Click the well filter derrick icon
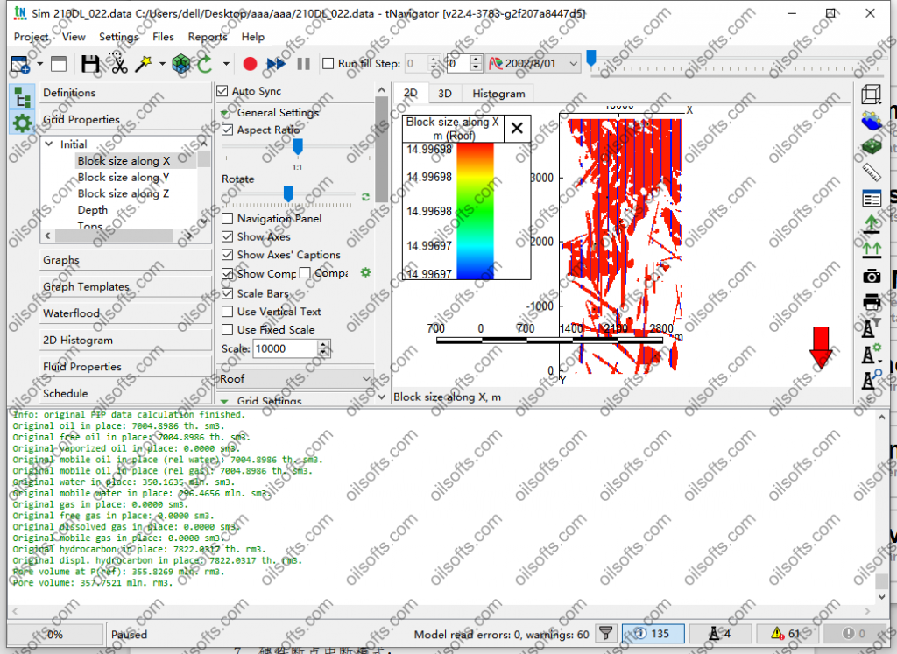The width and height of the screenshot is (897, 654). [870, 328]
